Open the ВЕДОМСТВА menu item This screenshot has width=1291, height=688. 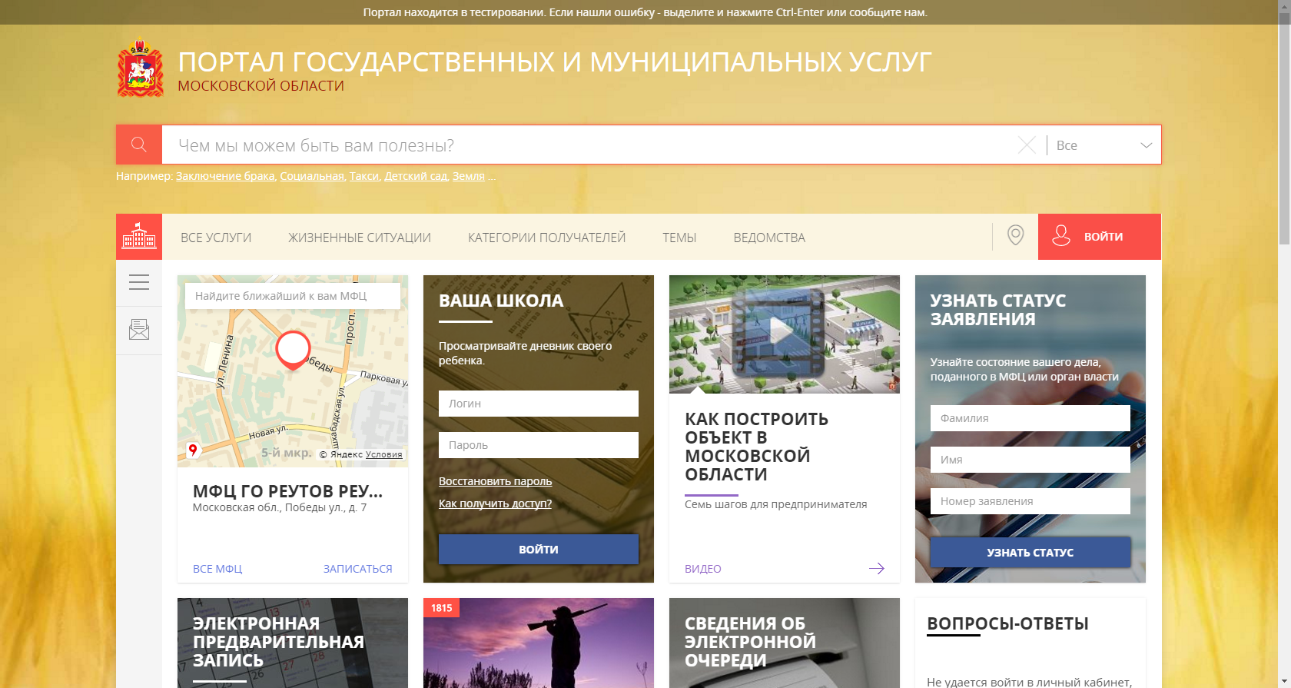769,238
